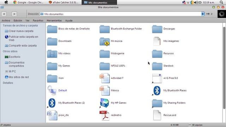The height and width of the screenshot is (127, 226).
Task: Open the My Games folder icon
Action: point(52,66)
